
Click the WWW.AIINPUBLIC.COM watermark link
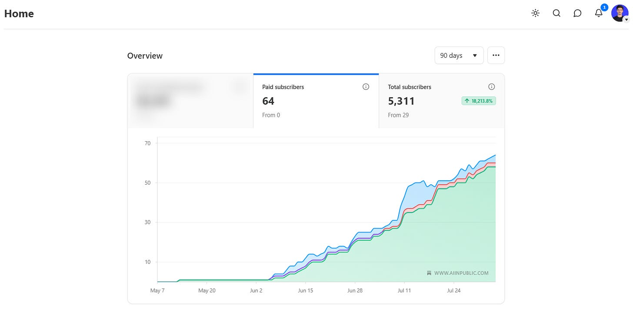point(461,273)
